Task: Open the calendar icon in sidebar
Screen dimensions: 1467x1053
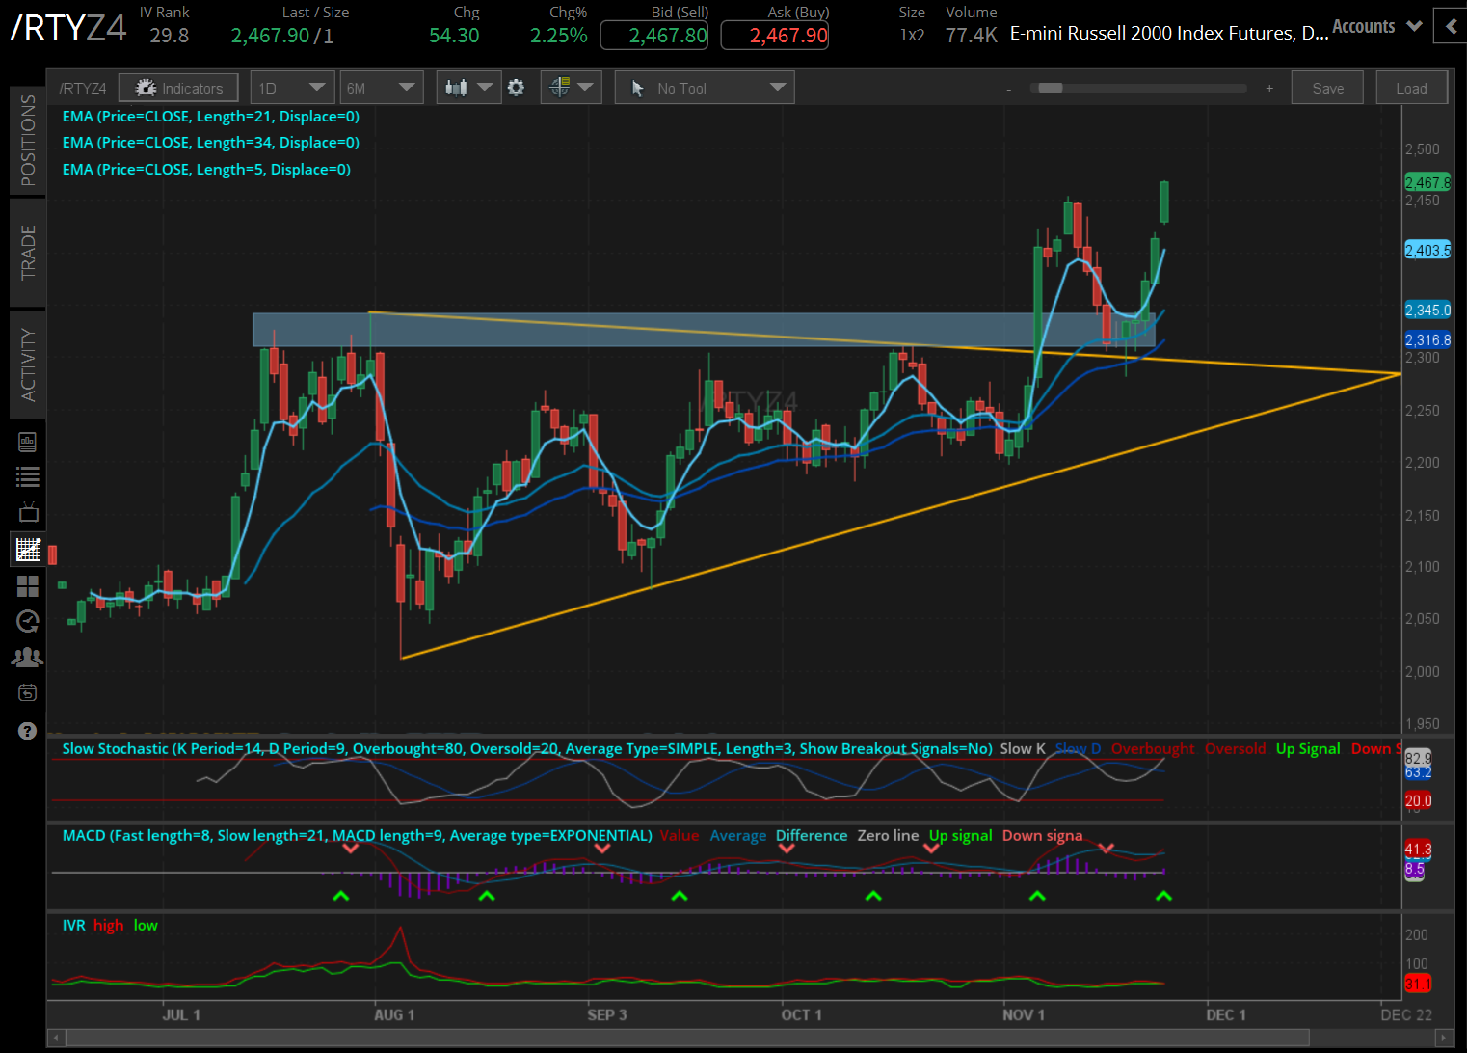Action: click(28, 692)
